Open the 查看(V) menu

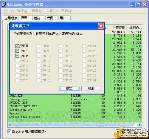(37, 11)
